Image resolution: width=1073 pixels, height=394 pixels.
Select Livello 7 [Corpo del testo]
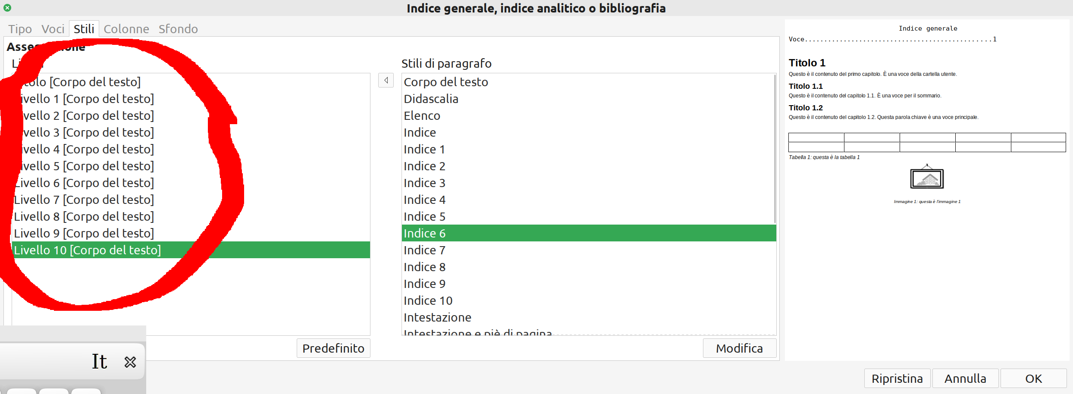191,200
